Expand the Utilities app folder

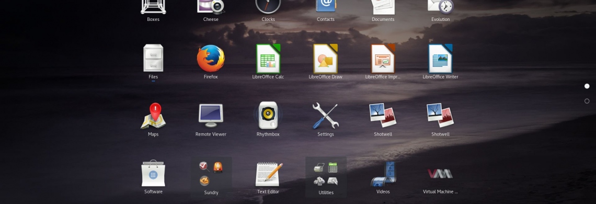[x=326, y=177]
